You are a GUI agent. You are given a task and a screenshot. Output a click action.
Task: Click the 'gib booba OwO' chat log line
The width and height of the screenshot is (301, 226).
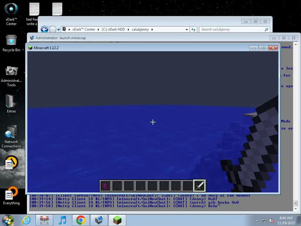(134, 202)
